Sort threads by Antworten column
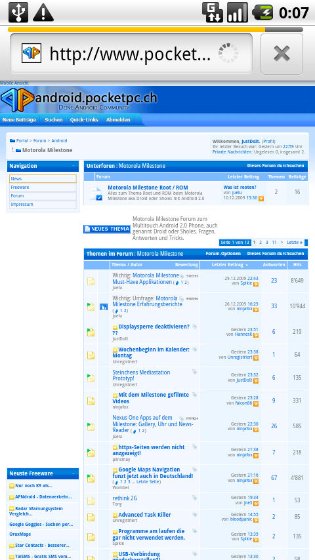The height and width of the screenshot is (560, 315). [274, 265]
